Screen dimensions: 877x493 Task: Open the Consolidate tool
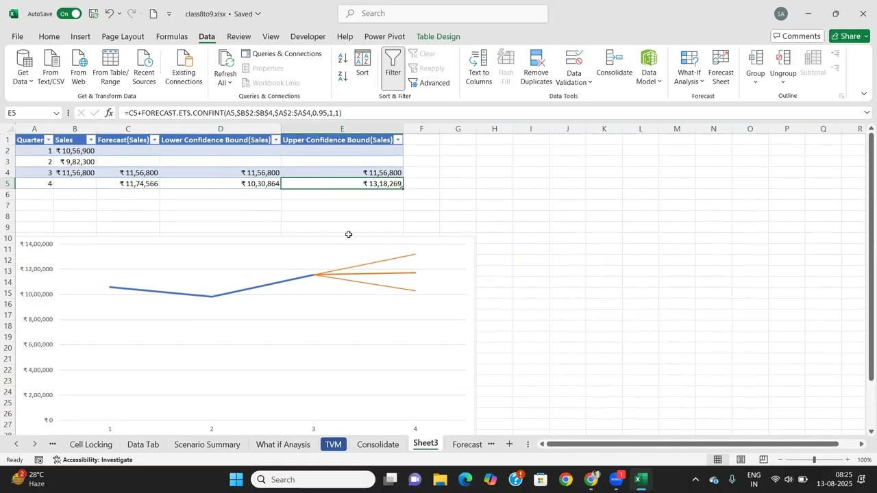[614, 63]
